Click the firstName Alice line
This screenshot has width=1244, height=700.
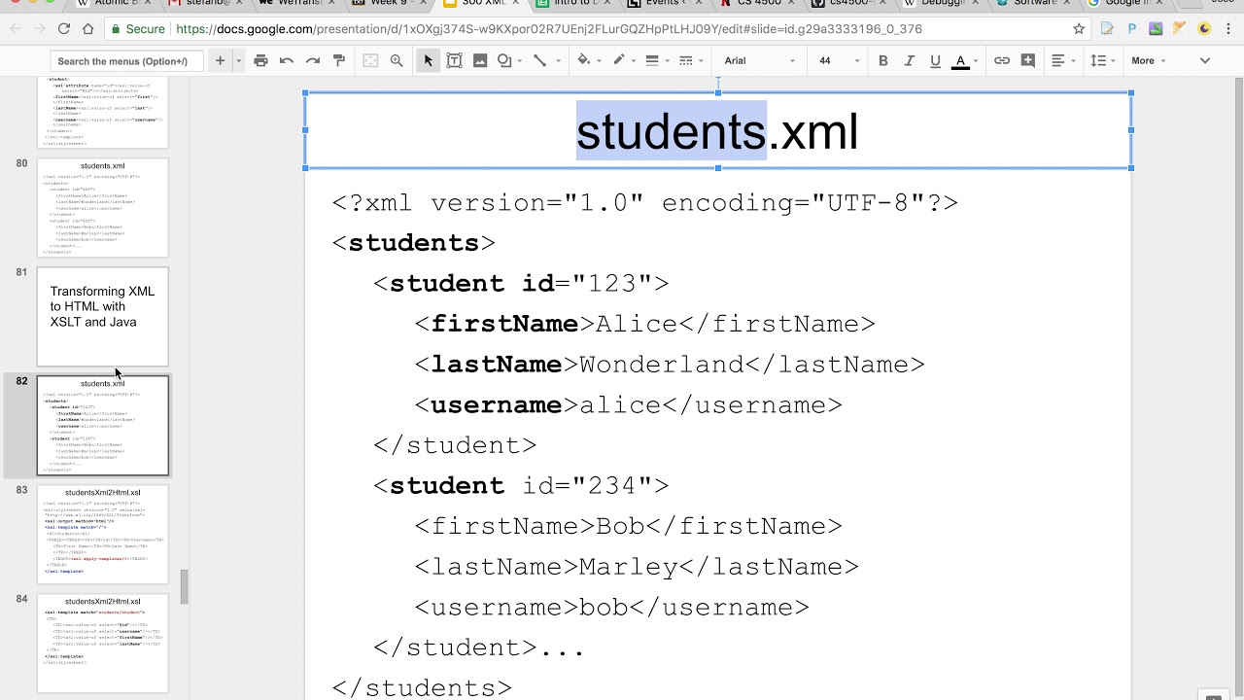point(645,324)
